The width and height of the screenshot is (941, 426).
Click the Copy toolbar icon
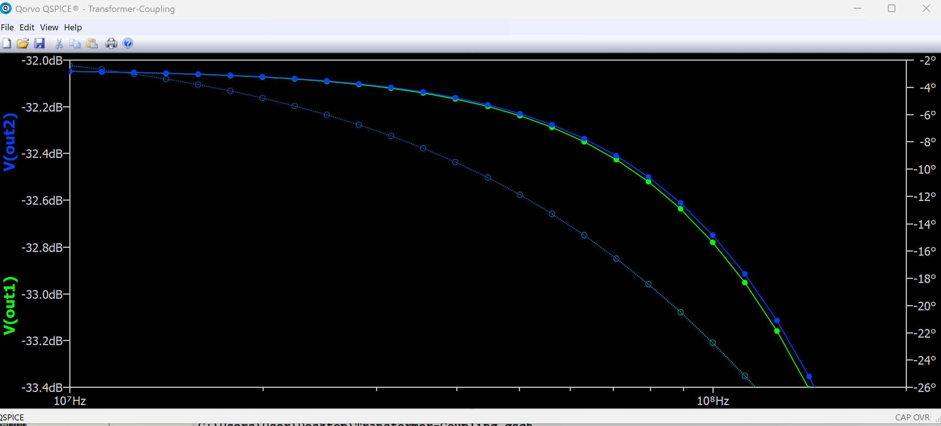[75, 43]
